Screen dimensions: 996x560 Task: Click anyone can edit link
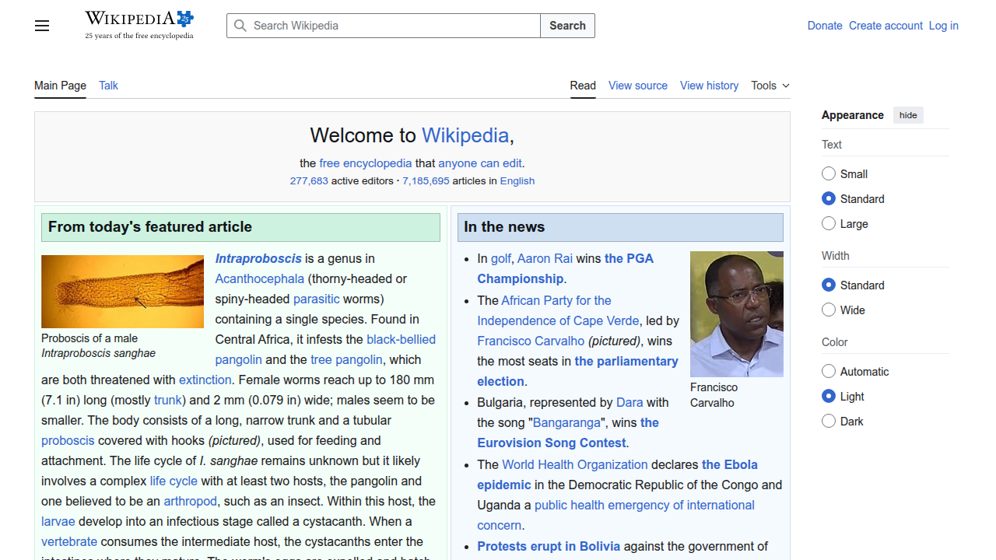(480, 163)
